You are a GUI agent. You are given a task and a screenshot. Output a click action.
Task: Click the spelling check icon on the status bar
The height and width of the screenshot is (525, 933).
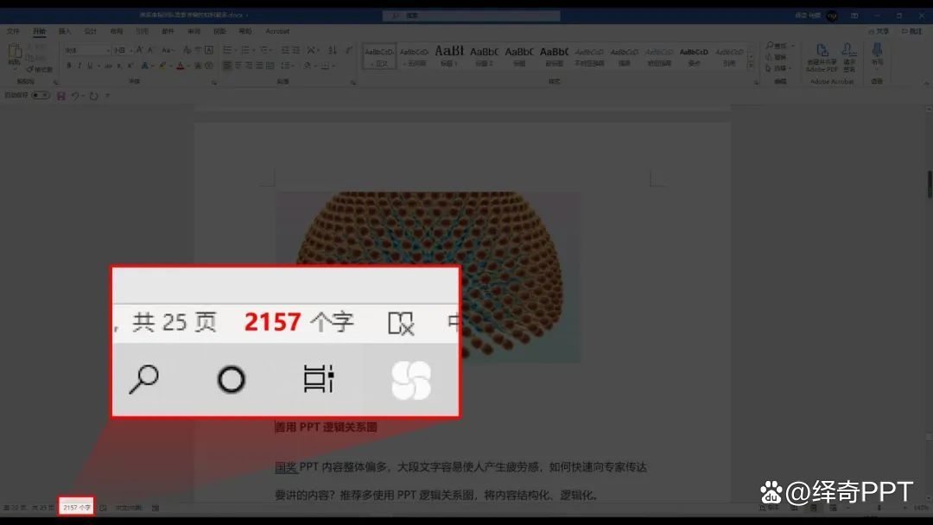tap(101, 507)
